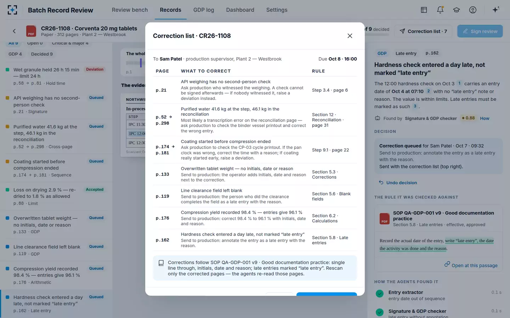The width and height of the screenshot is (510, 318).
Task: Click the How link next to 0.88
Action: tap(484, 118)
